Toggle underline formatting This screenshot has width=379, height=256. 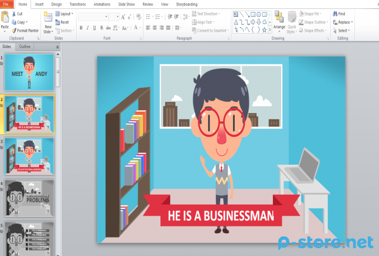point(94,27)
